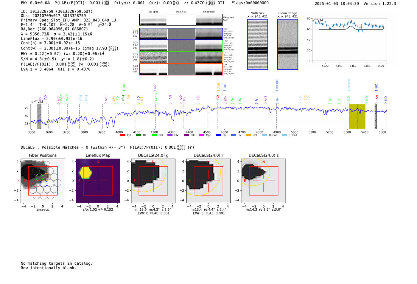This screenshot has width=417, height=284.
Task: Click the red-framed 2D spectrum row
Action: (181, 69)
